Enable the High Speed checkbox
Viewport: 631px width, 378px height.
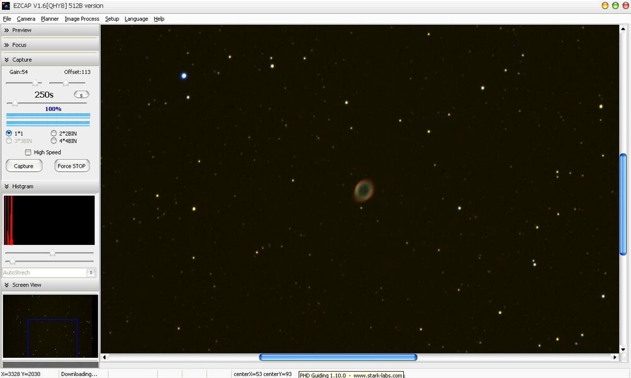28,152
